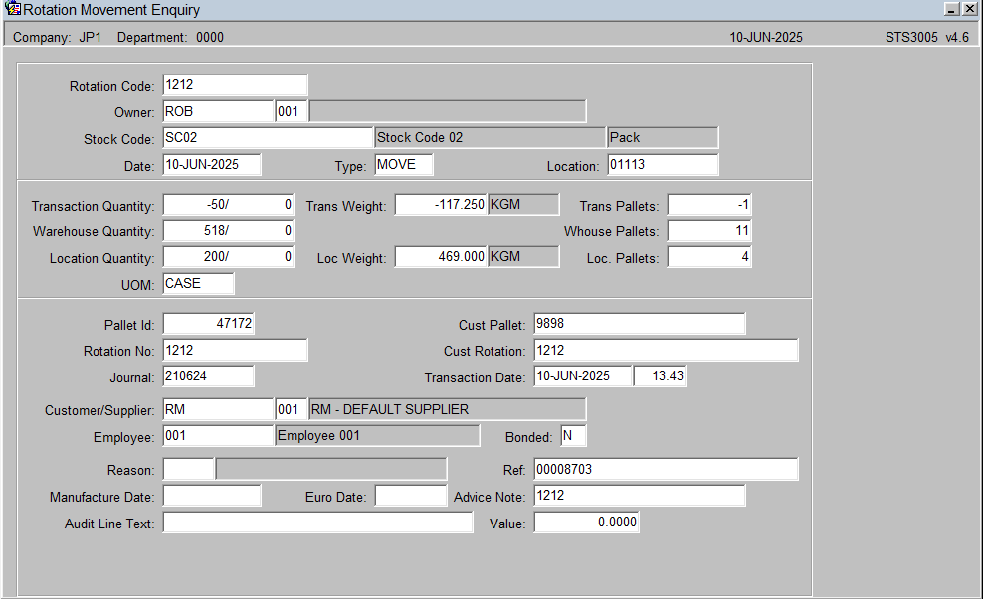Focus the Rotation Code field

click(x=235, y=85)
